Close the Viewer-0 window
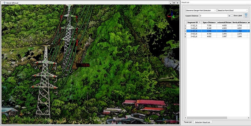This screenshot has height=126, width=251. [x=177, y=3]
